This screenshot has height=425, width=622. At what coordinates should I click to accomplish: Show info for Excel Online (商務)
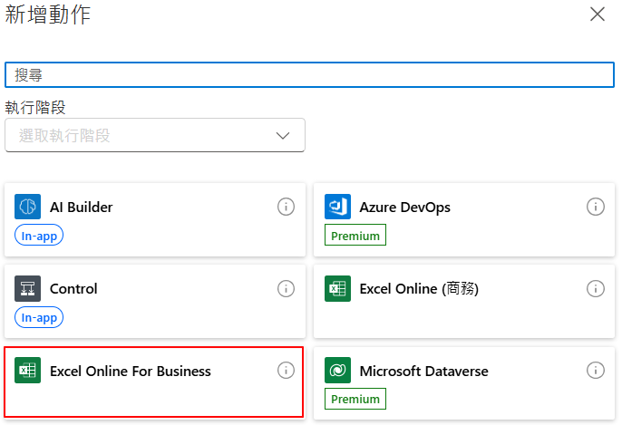[x=596, y=288]
